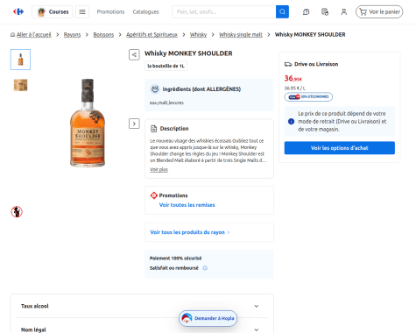Open the help chat icon

(x=306, y=12)
